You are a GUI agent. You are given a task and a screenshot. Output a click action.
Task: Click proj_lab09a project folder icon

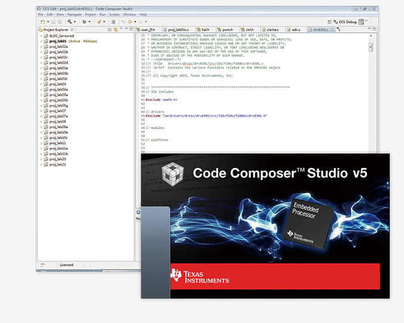click(46, 127)
